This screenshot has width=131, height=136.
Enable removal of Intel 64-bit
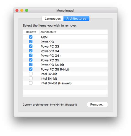pos(31,78)
